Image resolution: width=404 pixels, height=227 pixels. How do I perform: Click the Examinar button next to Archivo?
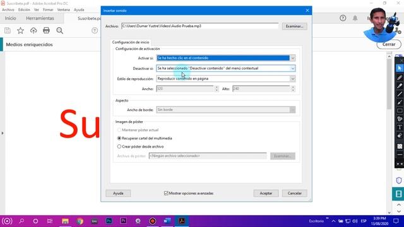pyautogui.click(x=295, y=26)
